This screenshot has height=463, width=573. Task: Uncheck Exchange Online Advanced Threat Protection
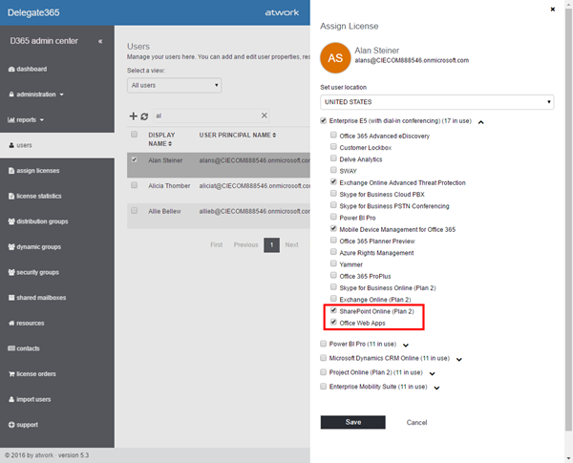[x=333, y=181]
